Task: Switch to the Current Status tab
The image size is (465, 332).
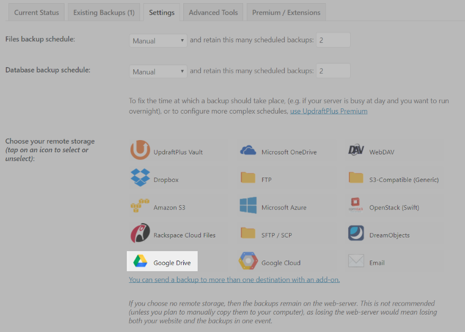Action: point(36,13)
